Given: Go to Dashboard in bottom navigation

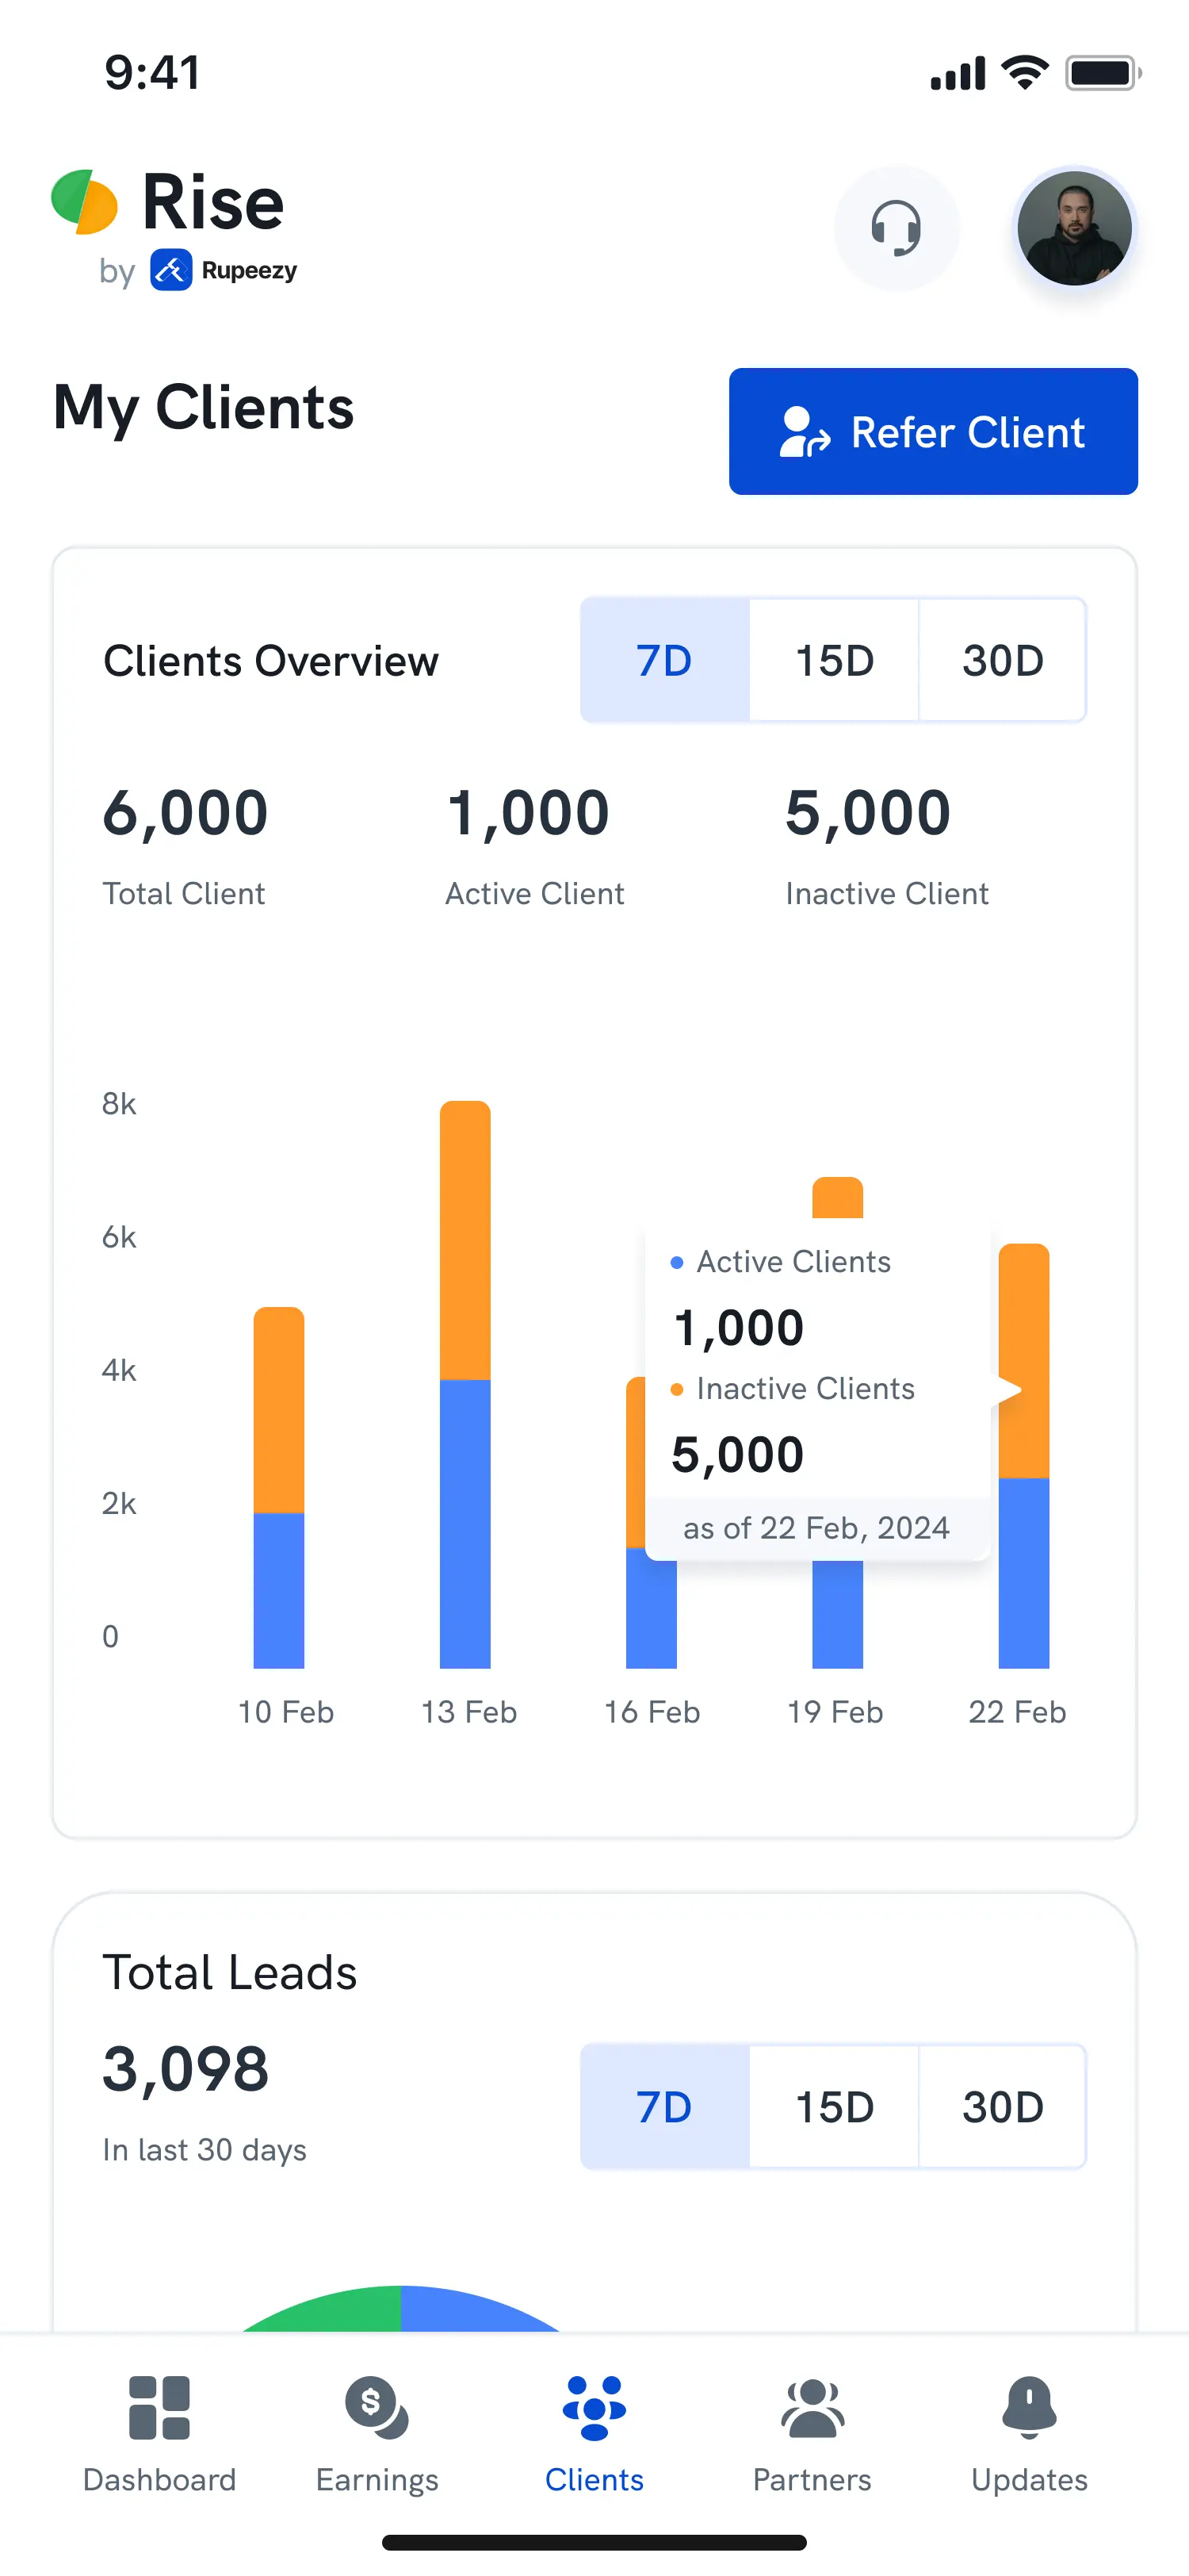Looking at the screenshot, I should tap(160, 2434).
